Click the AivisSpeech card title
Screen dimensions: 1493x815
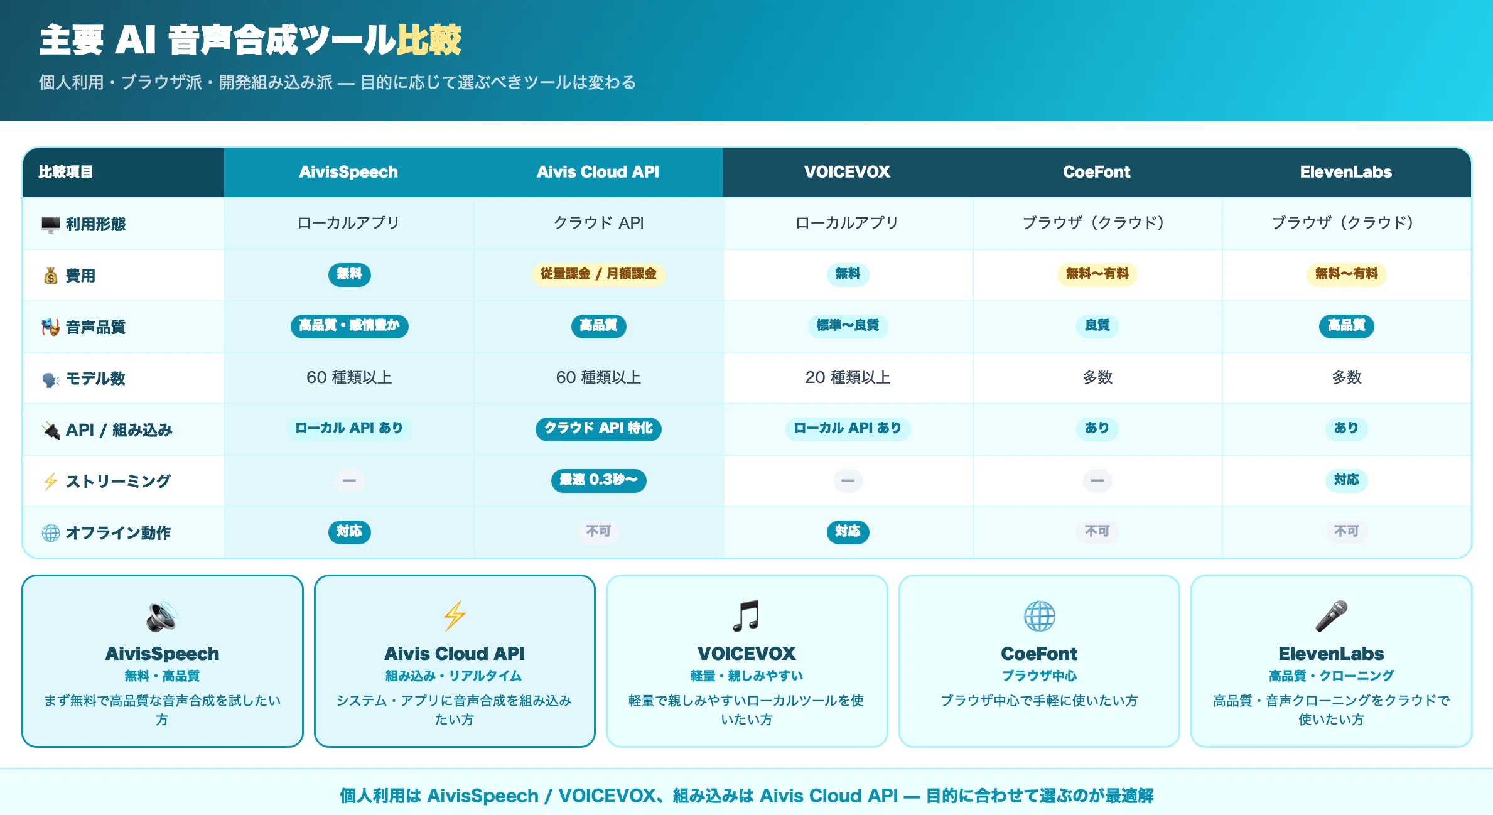tap(162, 654)
